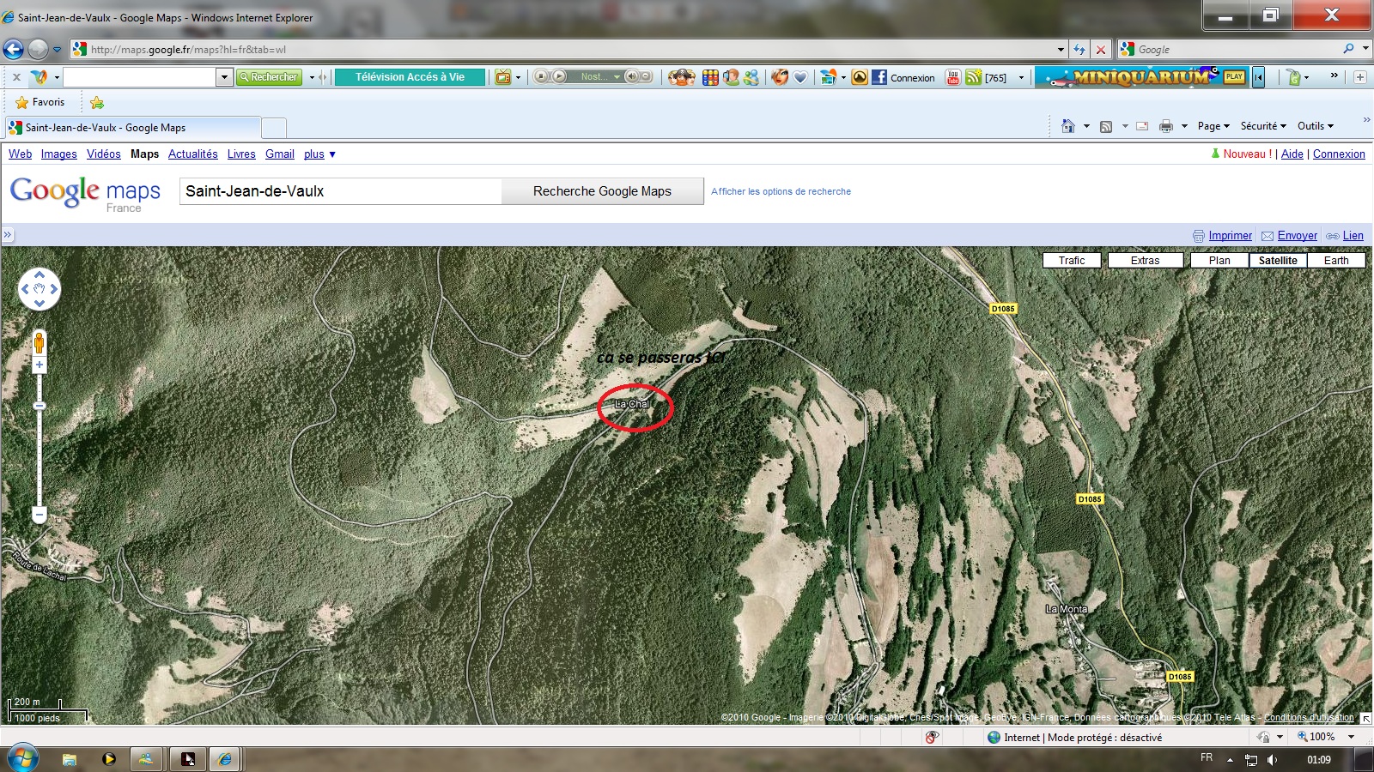This screenshot has height=772, width=1374.
Task: Toggle the Trafic layer
Action: (1072, 261)
